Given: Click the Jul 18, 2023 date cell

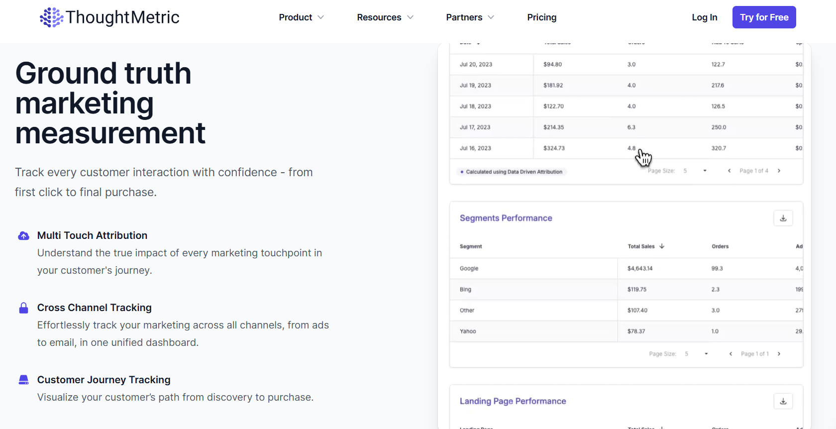Looking at the screenshot, I should (475, 106).
